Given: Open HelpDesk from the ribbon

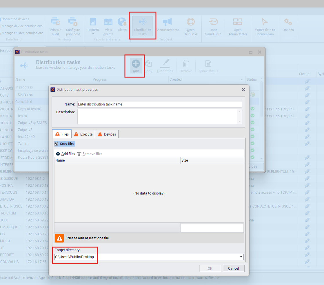Looking at the screenshot, I should coord(190,23).
